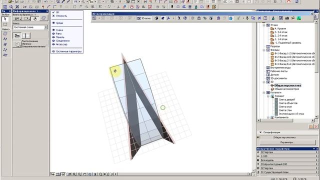Viewport: 320px width, 180px height.
Task: Select 3. 3-й этаж story
Action: 281,32
